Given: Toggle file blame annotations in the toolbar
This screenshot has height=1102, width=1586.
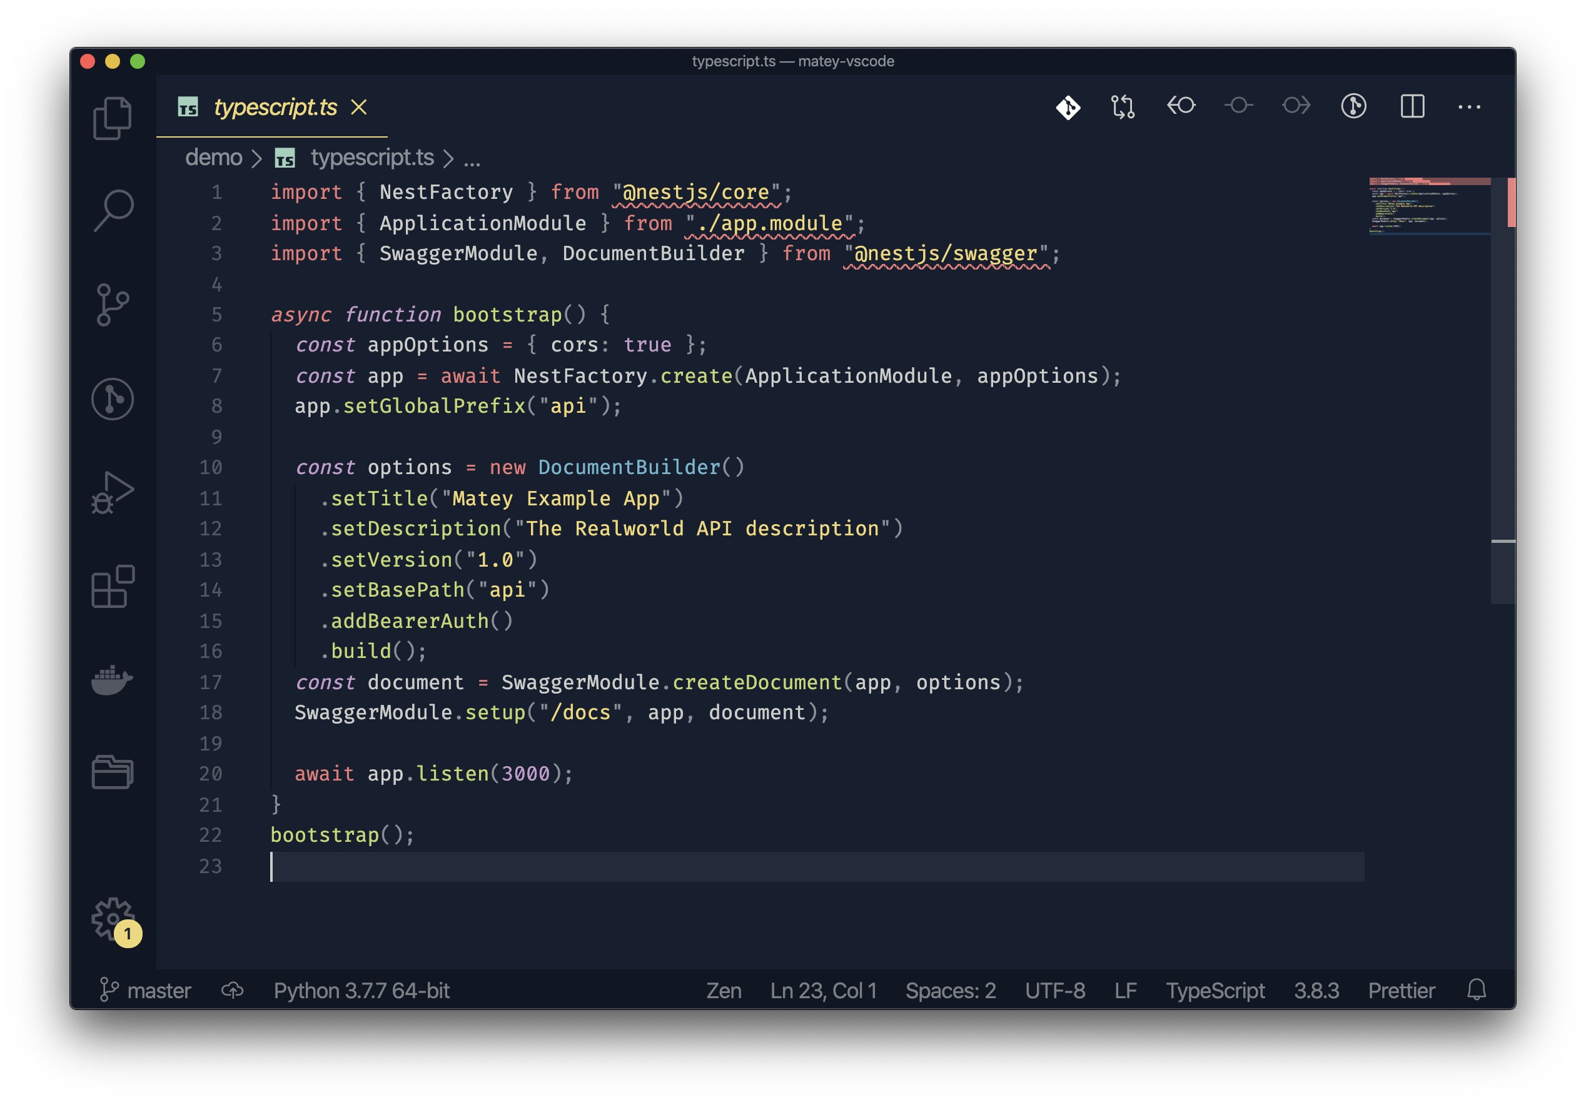Looking at the screenshot, I should (1353, 106).
